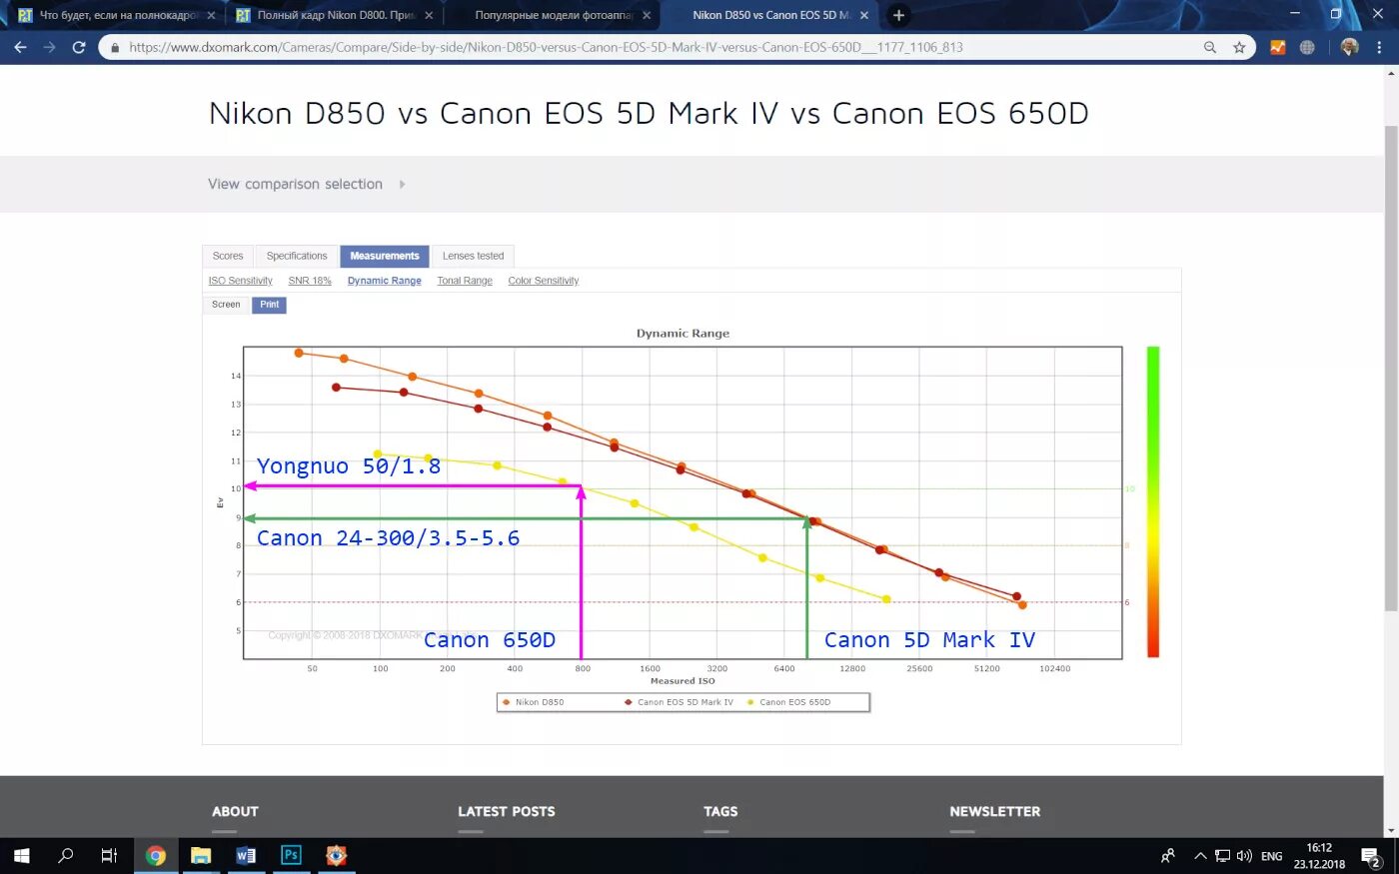Switch to 'Популярные модели фотоаппар' tab
Viewport: 1399px width, 874px height.
[553, 15]
